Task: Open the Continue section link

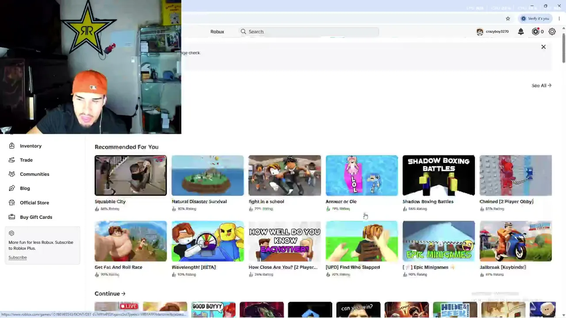Action: pos(110,294)
